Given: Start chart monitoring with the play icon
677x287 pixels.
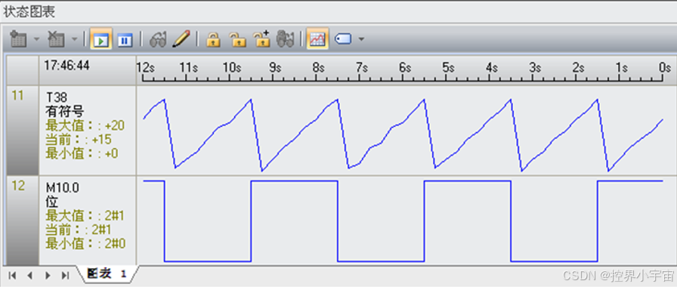Looking at the screenshot, I should point(101,39).
